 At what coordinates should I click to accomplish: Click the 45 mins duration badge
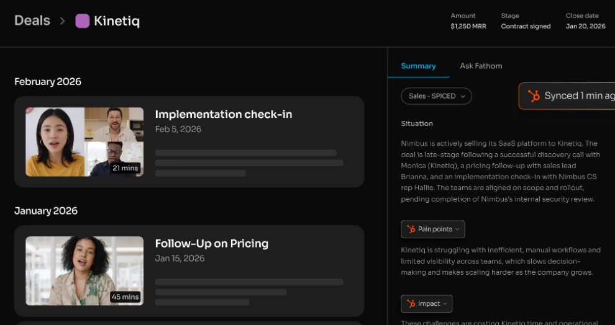pos(125,297)
